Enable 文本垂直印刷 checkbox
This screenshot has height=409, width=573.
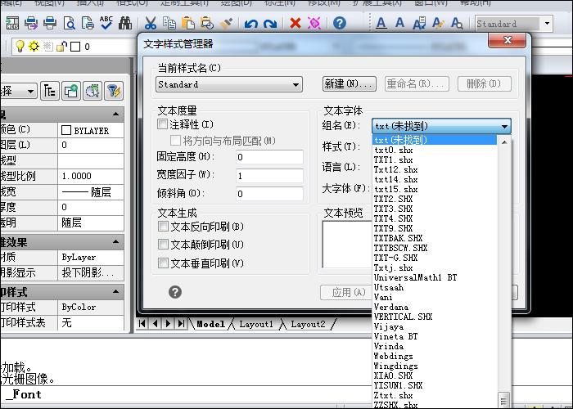click(163, 263)
